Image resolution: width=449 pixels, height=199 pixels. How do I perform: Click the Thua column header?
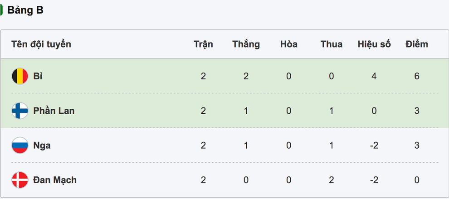[332, 44]
